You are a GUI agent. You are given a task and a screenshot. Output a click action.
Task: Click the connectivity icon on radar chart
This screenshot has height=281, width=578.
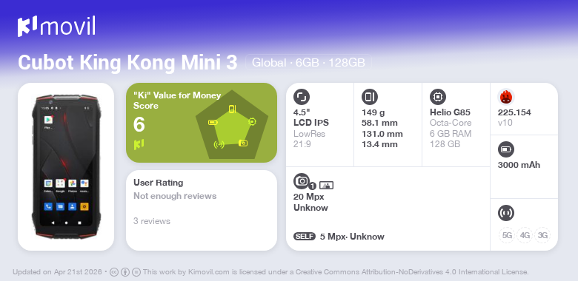pos(219,144)
